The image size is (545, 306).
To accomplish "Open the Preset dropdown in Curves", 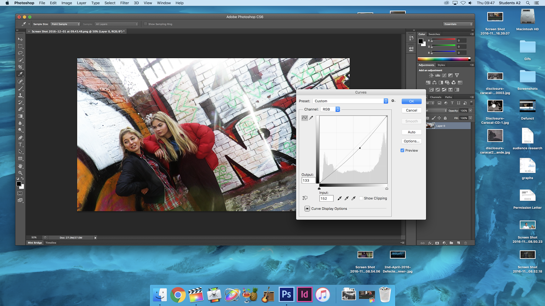I will point(350,101).
